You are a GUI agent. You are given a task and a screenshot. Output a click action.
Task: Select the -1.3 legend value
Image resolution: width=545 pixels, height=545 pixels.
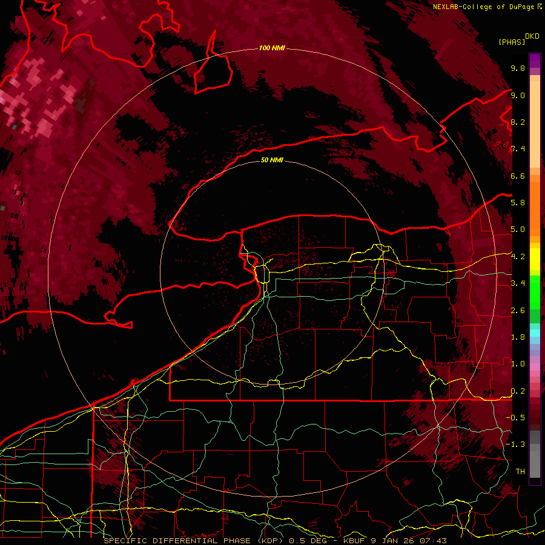coord(515,444)
